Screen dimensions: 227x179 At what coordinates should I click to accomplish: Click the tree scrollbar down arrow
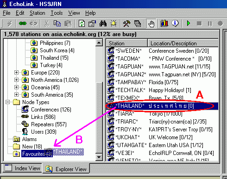(x=99, y=157)
